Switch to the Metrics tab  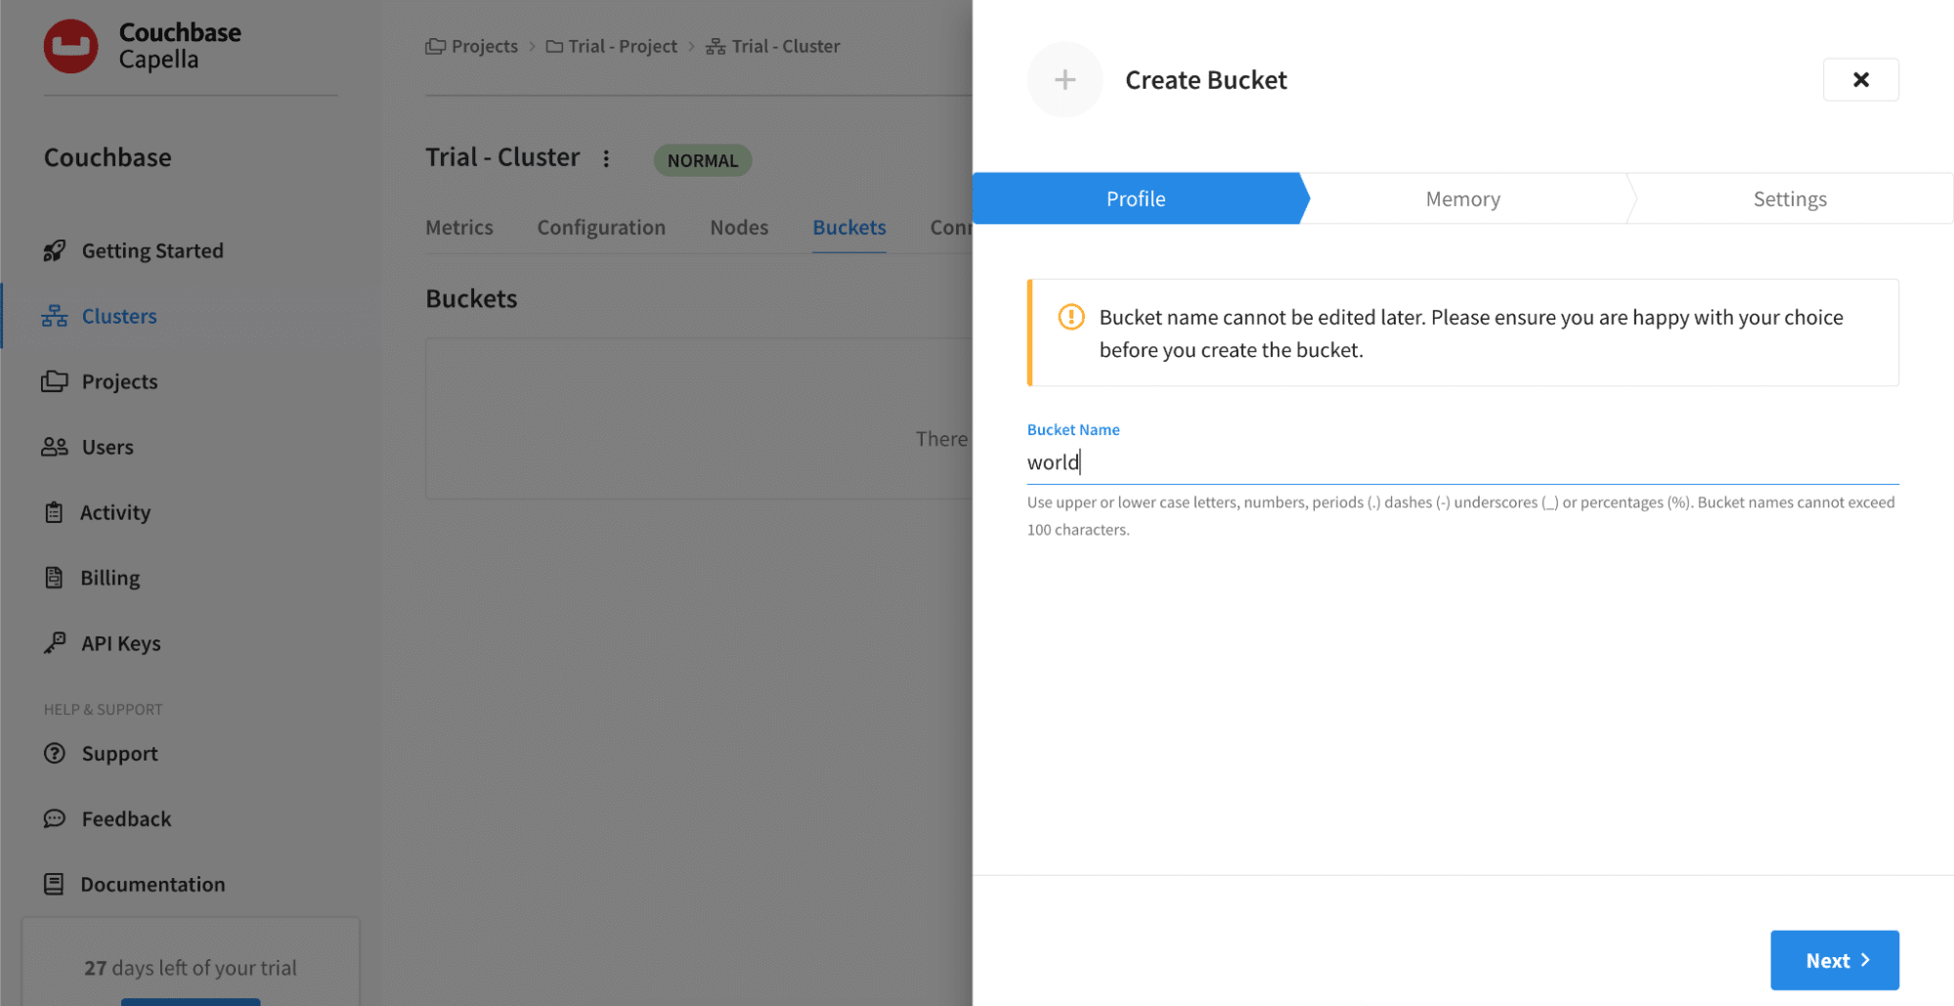coord(459,227)
